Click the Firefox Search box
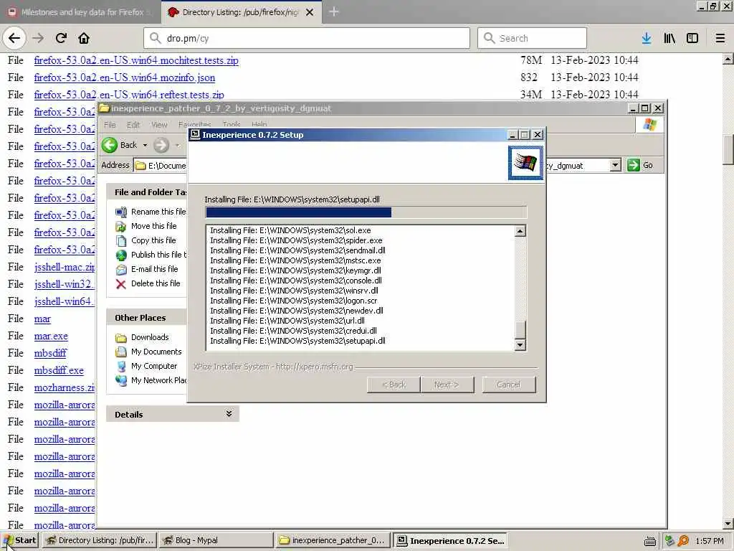Image resolution: width=734 pixels, height=551 pixels. coord(532,38)
